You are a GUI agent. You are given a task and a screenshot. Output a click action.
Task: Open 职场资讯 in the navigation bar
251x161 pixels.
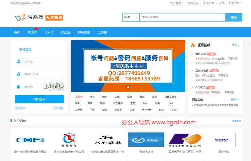pyautogui.click(x=84, y=32)
